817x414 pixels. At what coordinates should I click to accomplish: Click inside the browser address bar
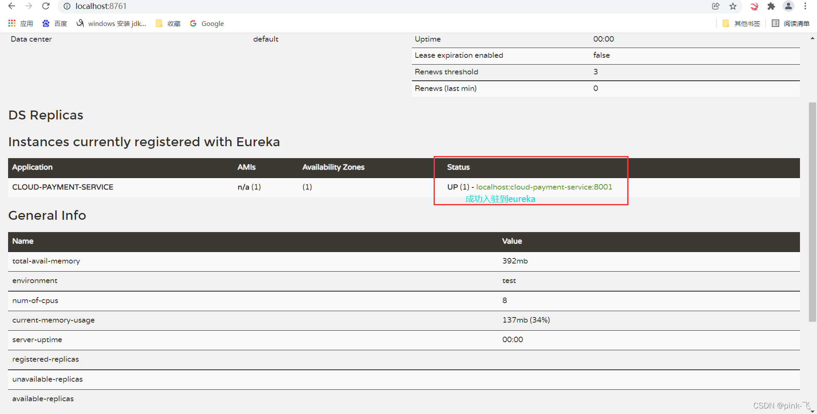click(170, 6)
